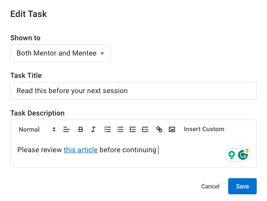The height and width of the screenshot is (201, 267).
Task: Increase indent of the description text
Action: (x=145, y=129)
